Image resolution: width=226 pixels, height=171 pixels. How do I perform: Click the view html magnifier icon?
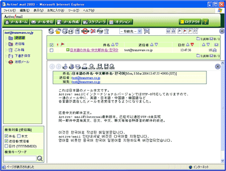pos(112,66)
